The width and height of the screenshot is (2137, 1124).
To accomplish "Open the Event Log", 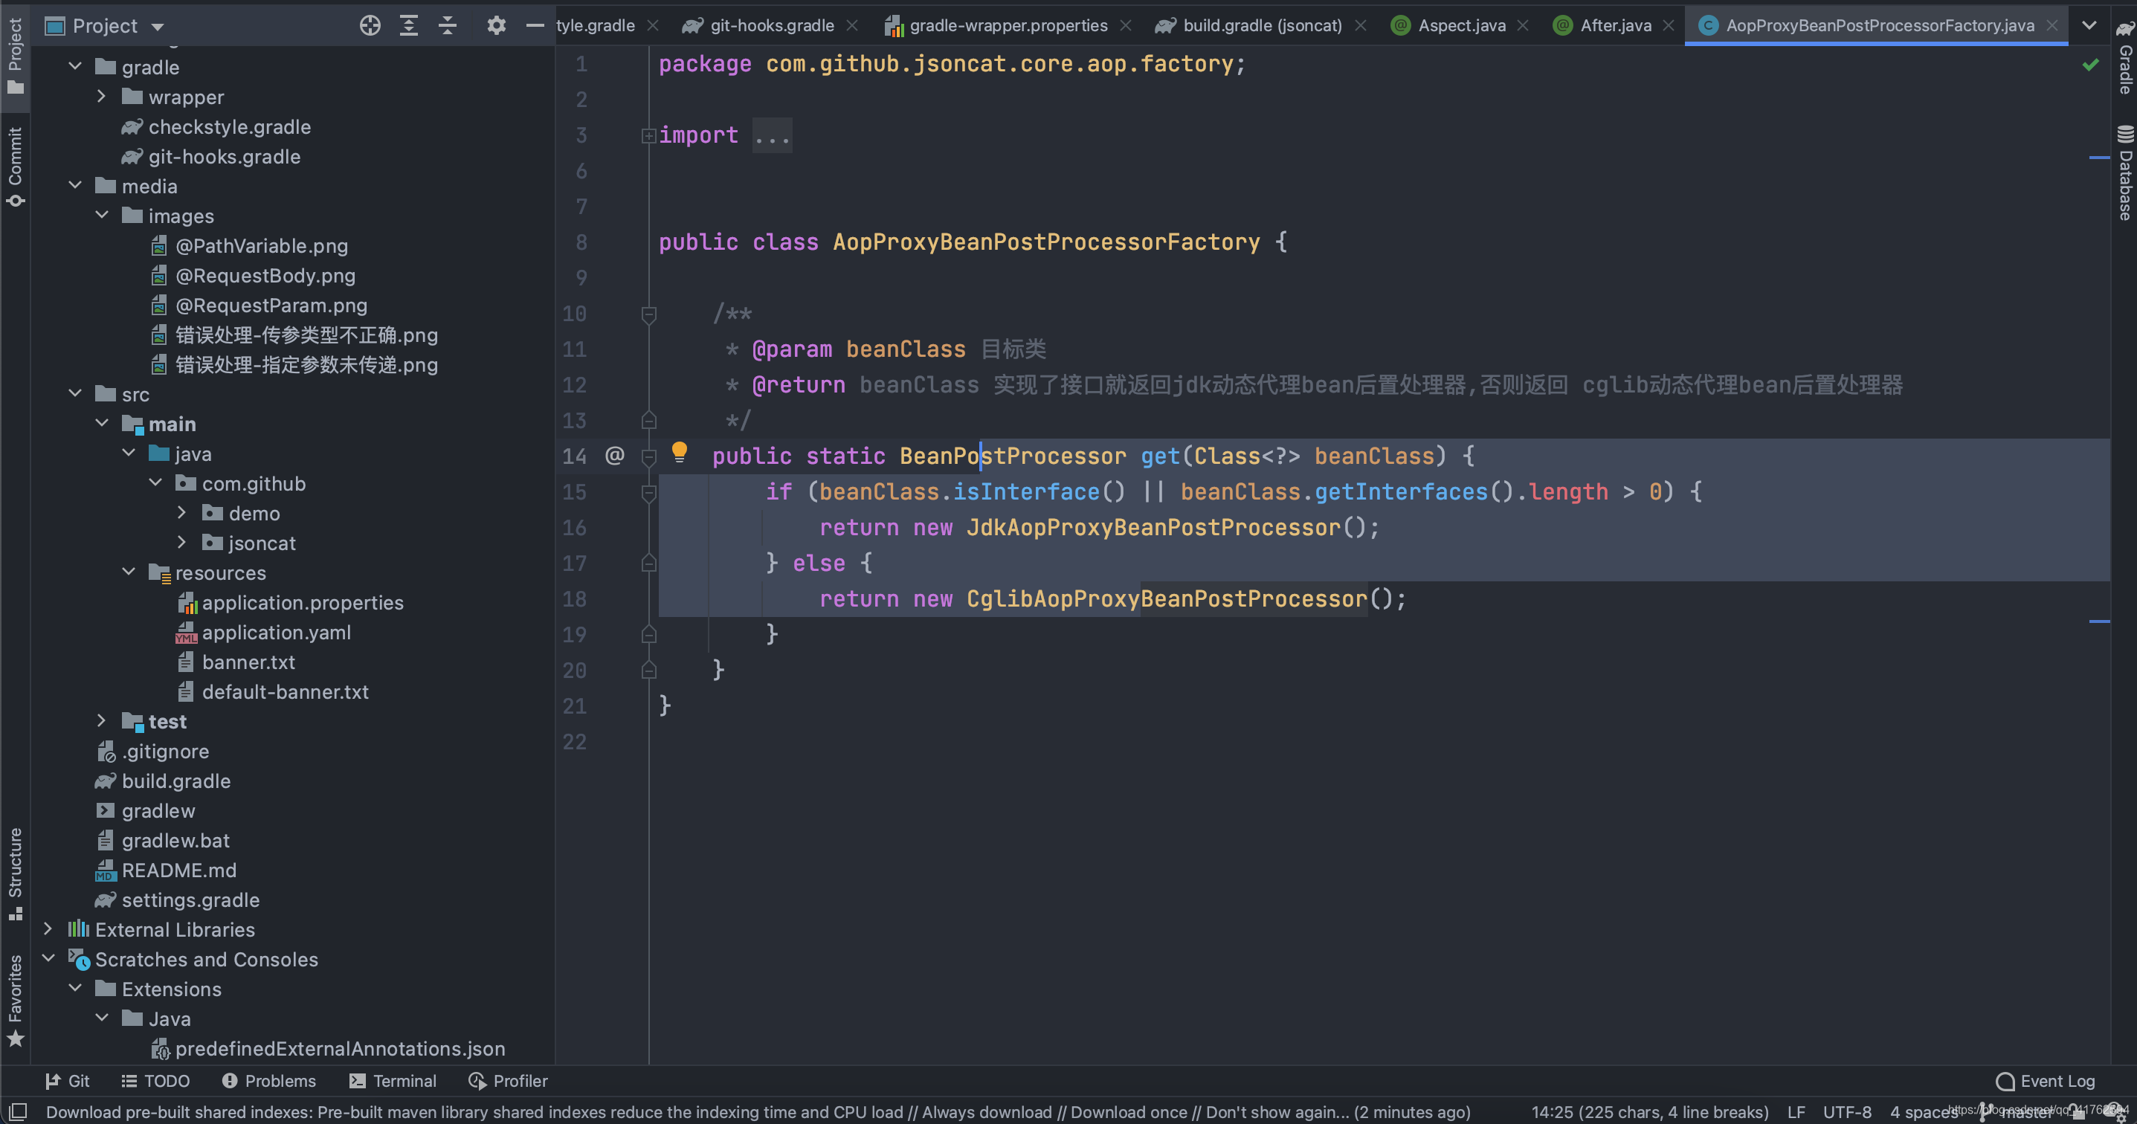I will 2046,1081.
